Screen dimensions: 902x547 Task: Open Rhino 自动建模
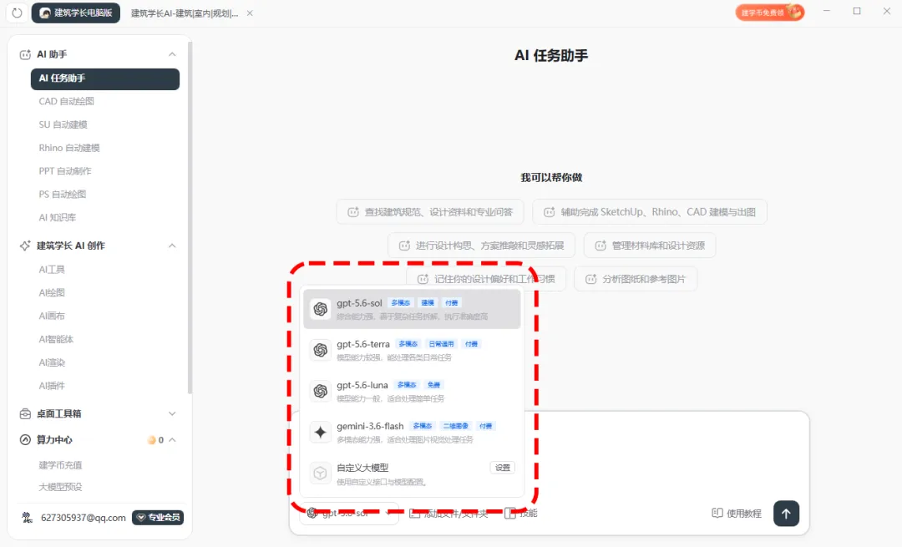click(69, 148)
